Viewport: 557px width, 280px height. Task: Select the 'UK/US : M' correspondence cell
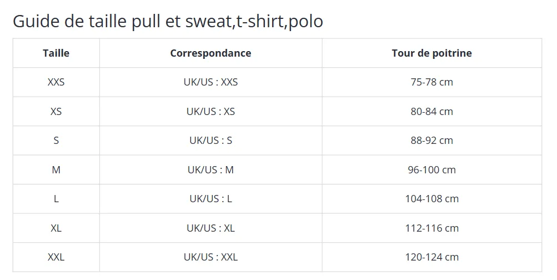[x=210, y=170]
